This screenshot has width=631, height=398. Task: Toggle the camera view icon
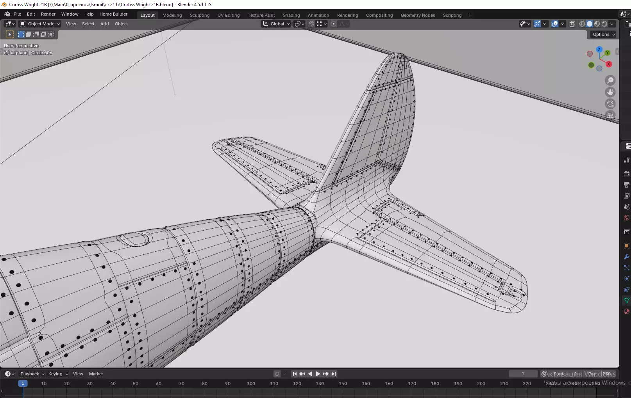(610, 104)
